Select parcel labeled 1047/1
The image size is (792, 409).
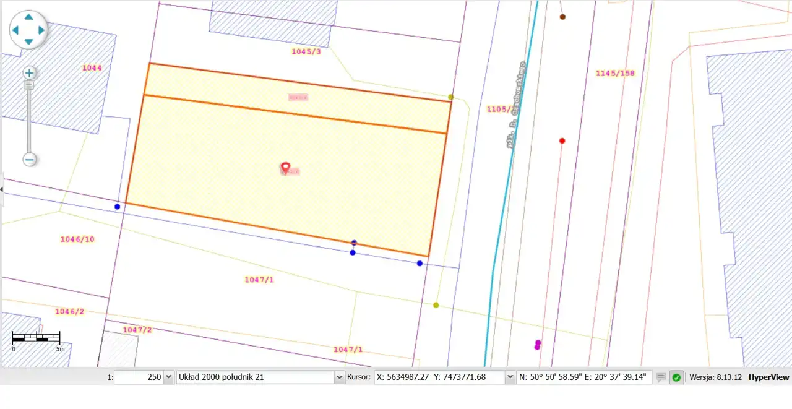(x=259, y=280)
